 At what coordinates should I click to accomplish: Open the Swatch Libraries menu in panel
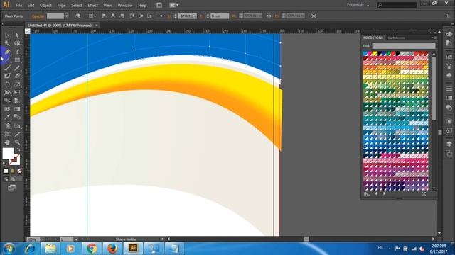click(x=367, y=193)
